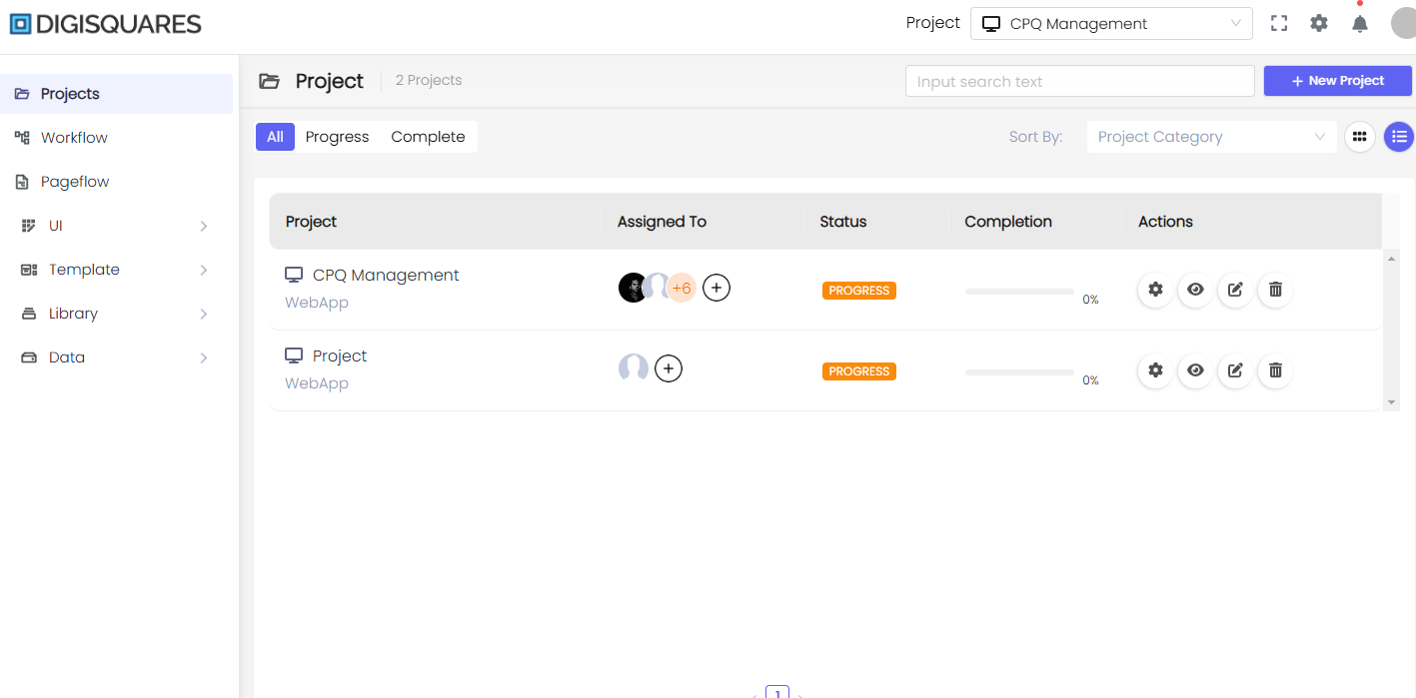The image size is (1416, 698).
Task: Edit the Project row entry
Action: [1235, 370]
